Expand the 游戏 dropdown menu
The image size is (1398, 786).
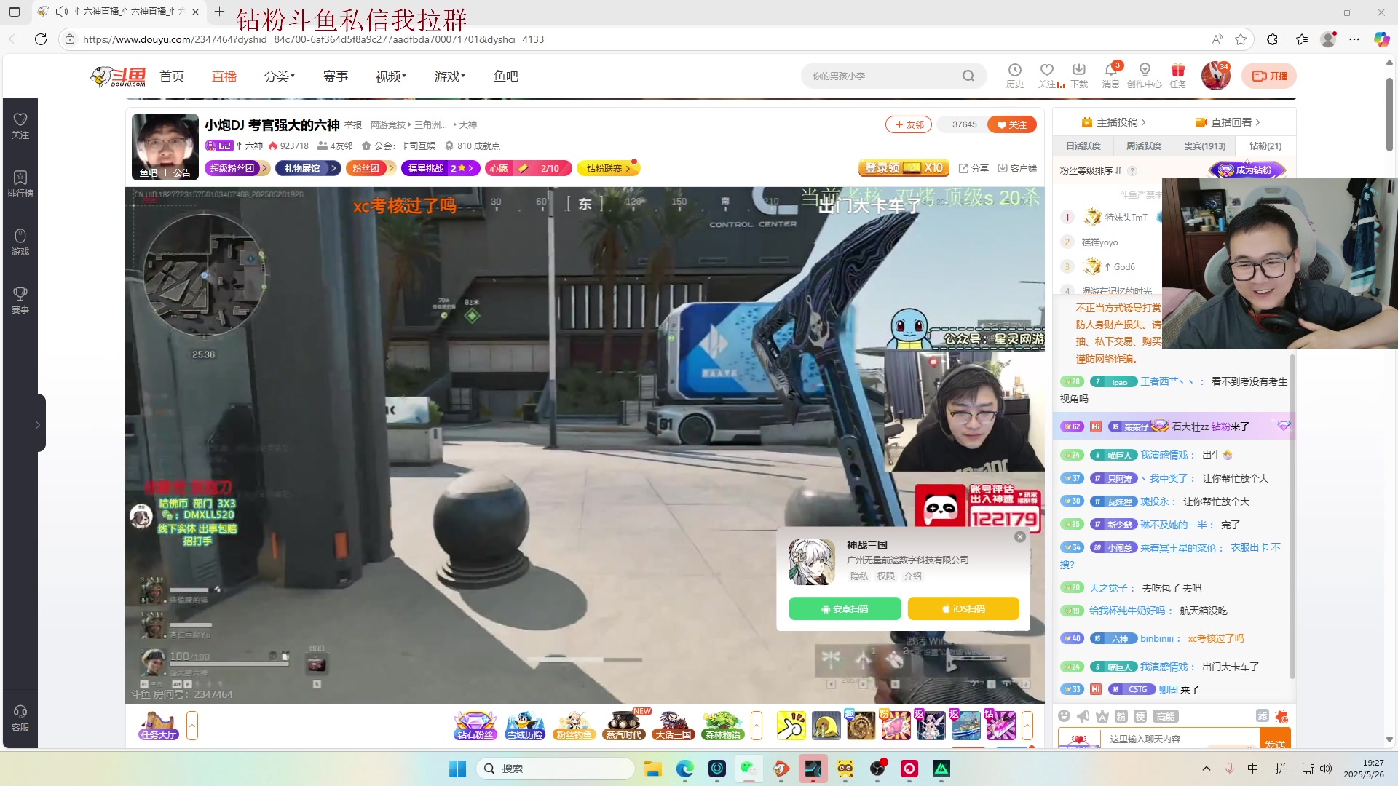click(450, 76)
